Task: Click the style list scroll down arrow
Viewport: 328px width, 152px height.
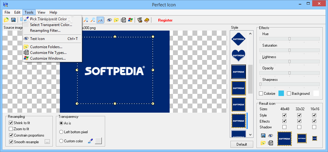Action: point(250,135)
